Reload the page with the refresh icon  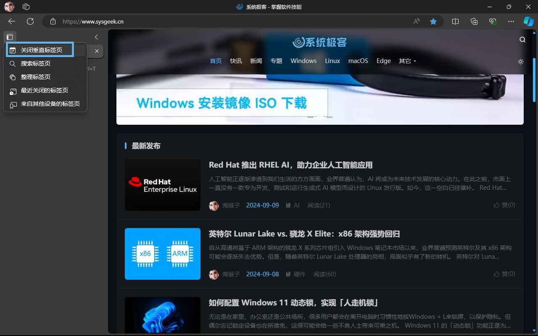tap(30, 21)
